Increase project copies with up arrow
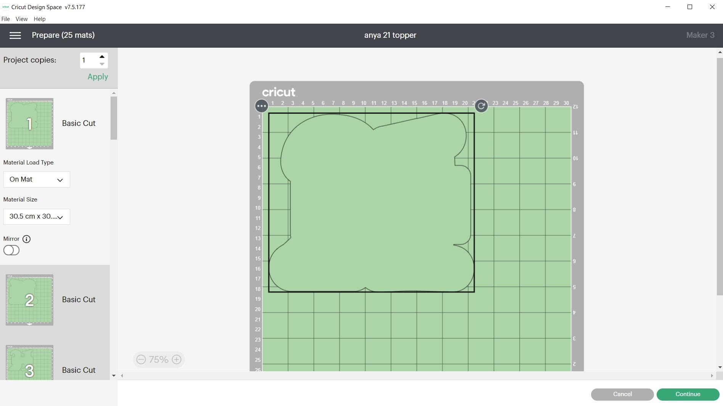 coord(102,56)
